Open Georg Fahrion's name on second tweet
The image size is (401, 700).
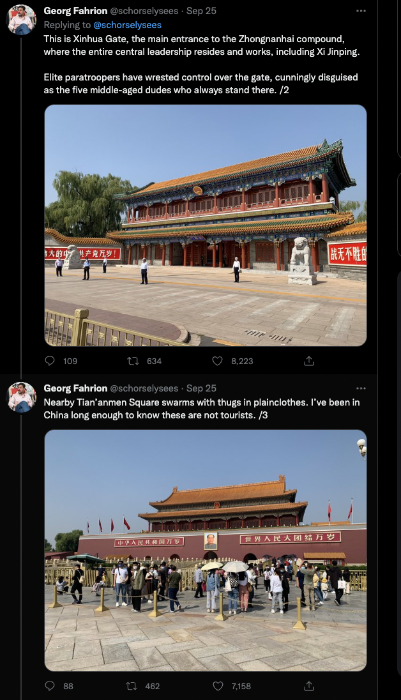pyautogui.click(x=75, y=388)
